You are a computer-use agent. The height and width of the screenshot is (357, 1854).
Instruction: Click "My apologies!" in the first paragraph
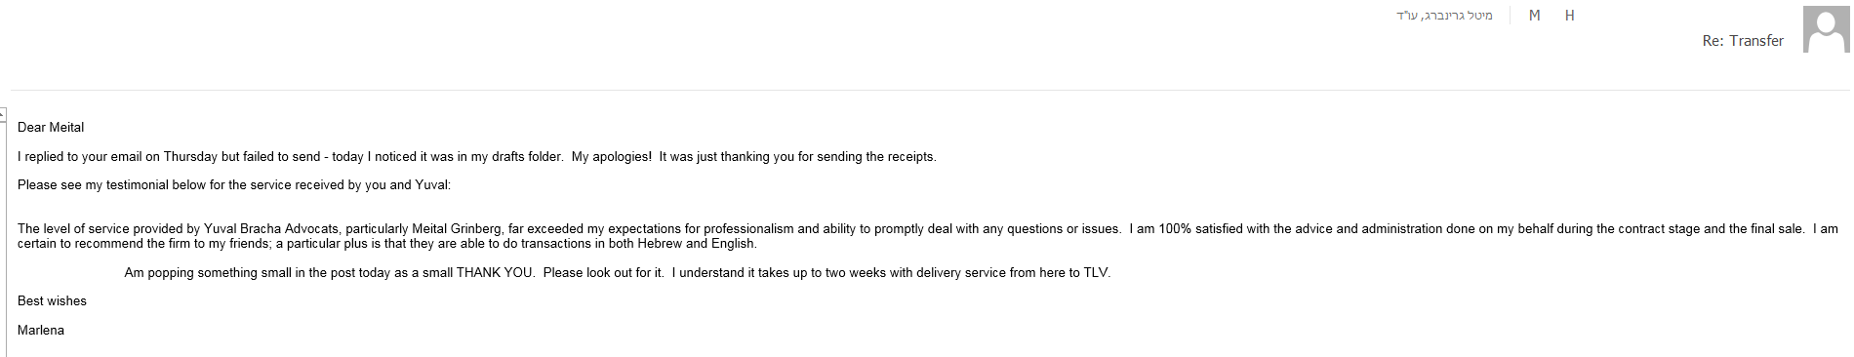(612, 157)
